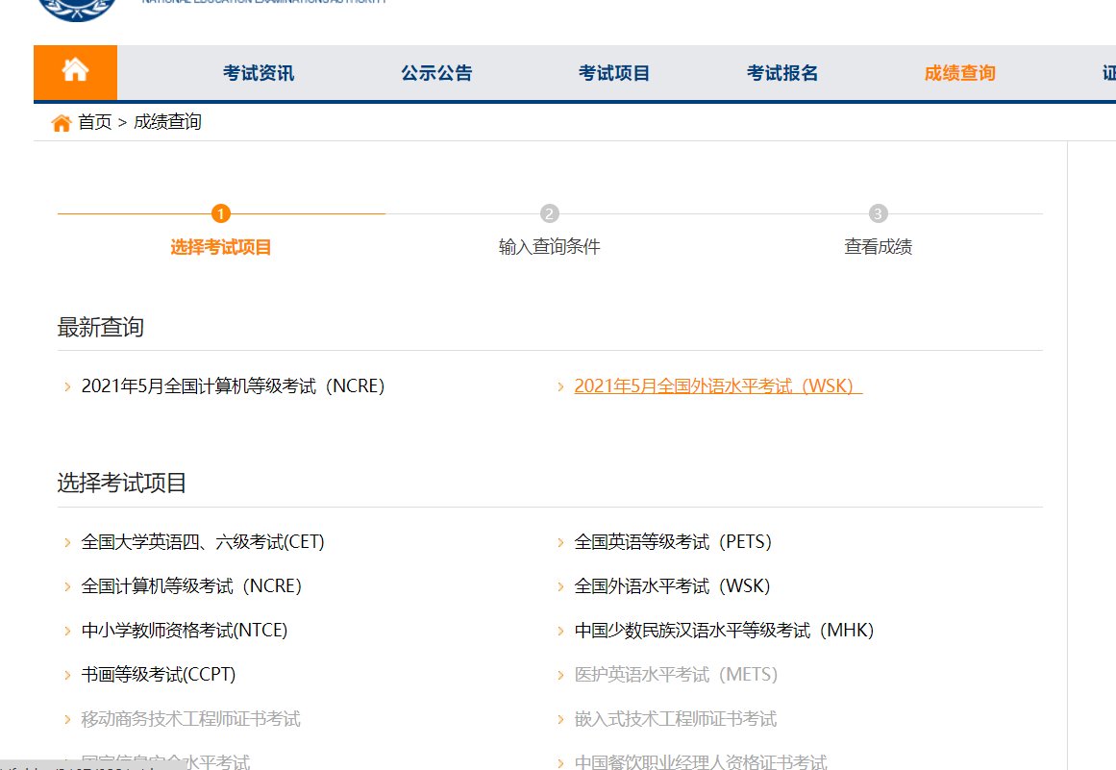
Task: Click step 1 circle in progress bar
Action: pos(221,213)
